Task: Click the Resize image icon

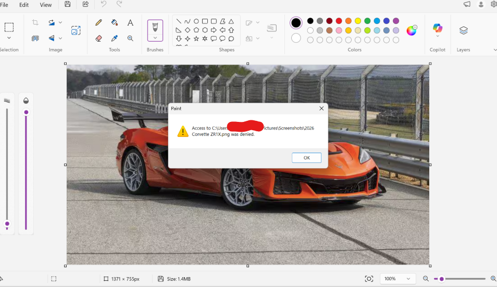Action: [76, 30]
